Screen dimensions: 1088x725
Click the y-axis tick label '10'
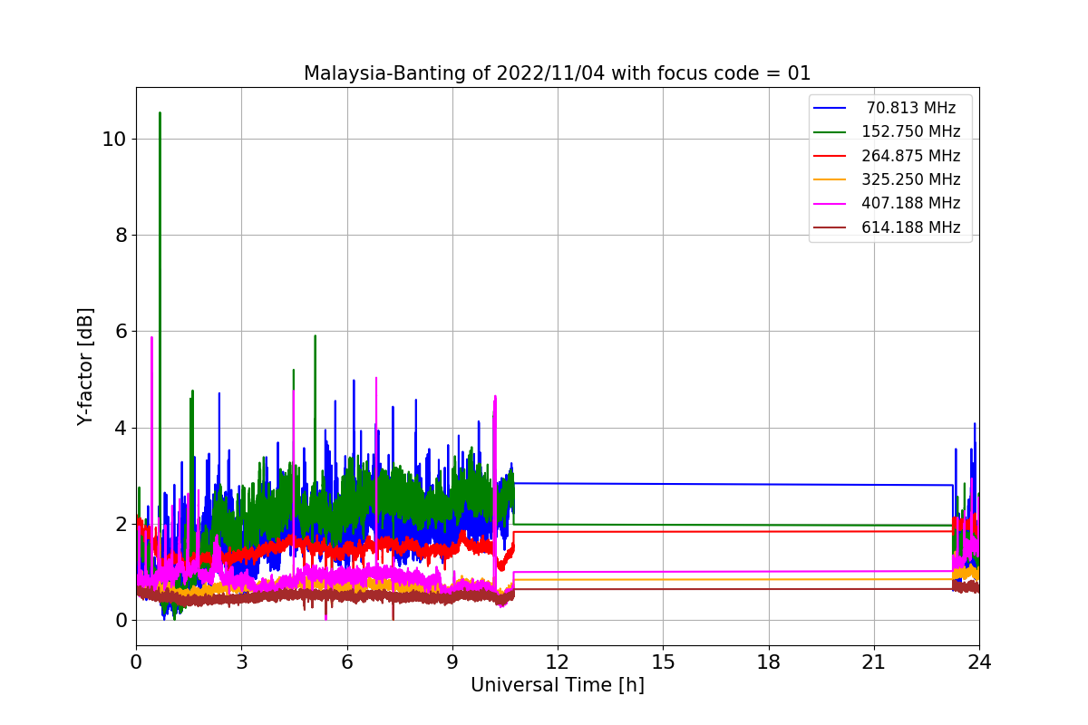114,140
